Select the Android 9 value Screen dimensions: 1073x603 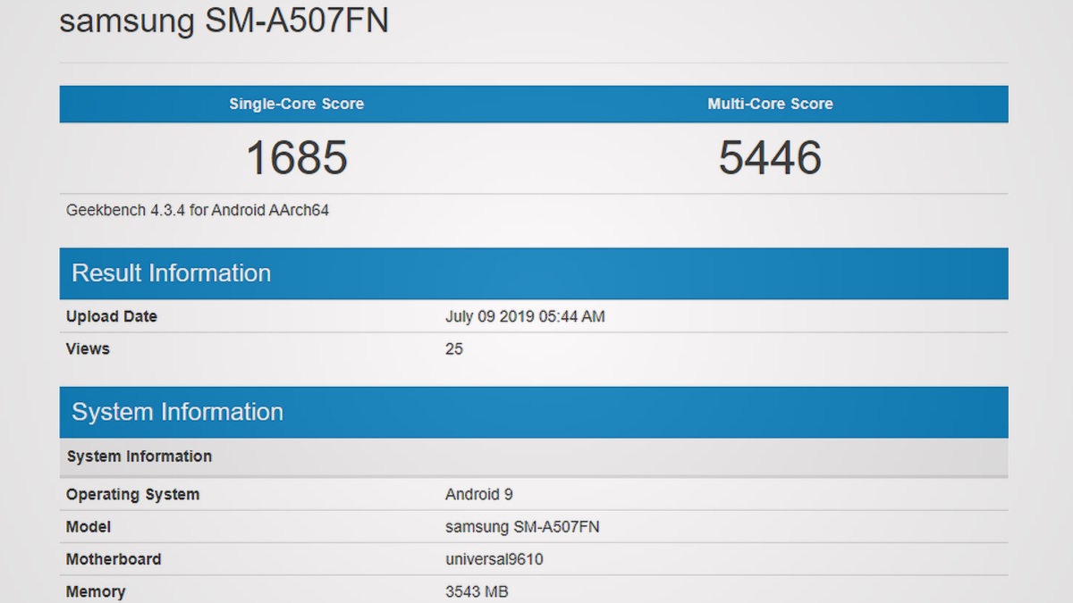(479, 494)
